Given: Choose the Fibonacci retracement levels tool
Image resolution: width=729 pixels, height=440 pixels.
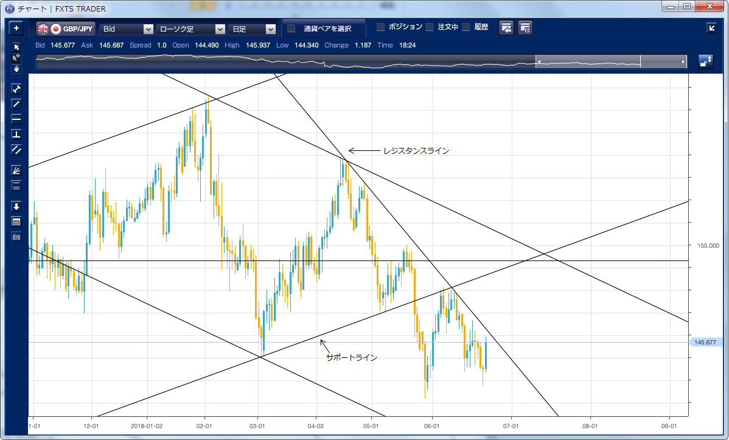Looking at the screenshot, I should pos(16,186).
